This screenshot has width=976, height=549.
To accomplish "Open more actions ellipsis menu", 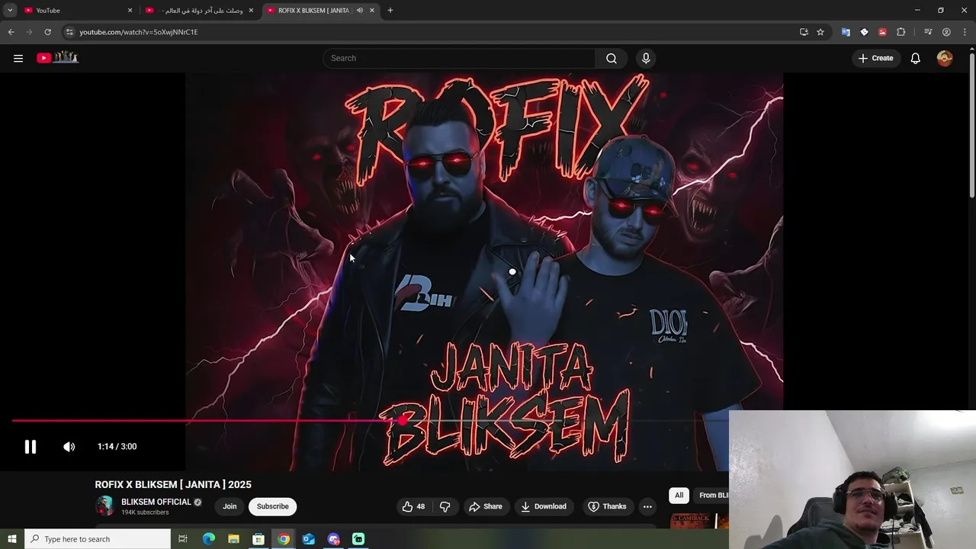I will click(x=647, y=506).
